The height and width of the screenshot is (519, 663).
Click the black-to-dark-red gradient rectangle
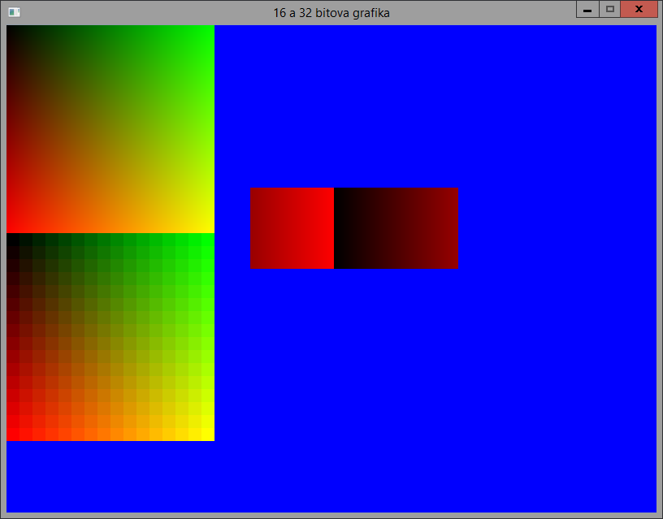pos(396,228)
